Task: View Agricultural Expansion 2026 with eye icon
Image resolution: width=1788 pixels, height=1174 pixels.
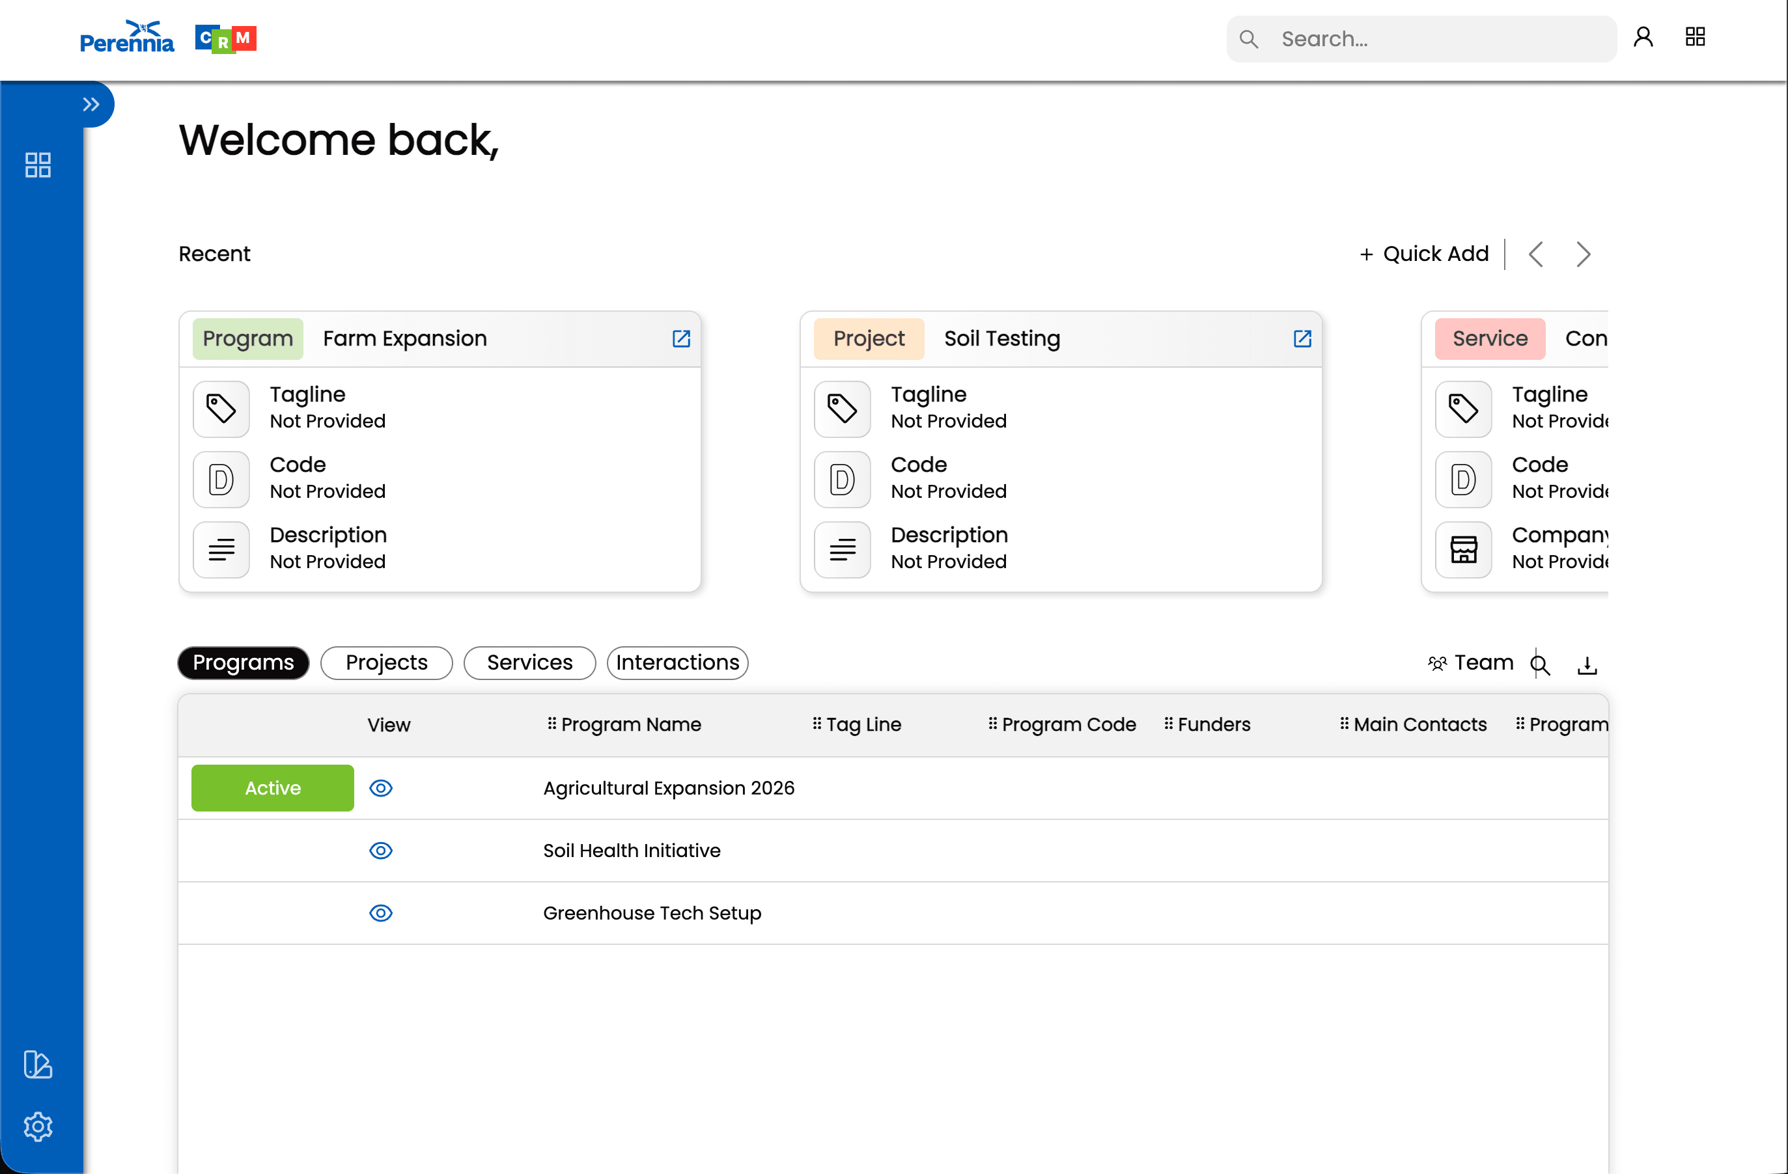Action: click(381, 788)
